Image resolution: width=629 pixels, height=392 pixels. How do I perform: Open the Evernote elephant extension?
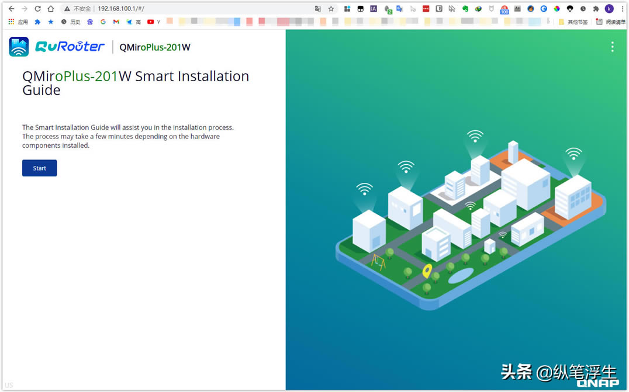point(465,8)
